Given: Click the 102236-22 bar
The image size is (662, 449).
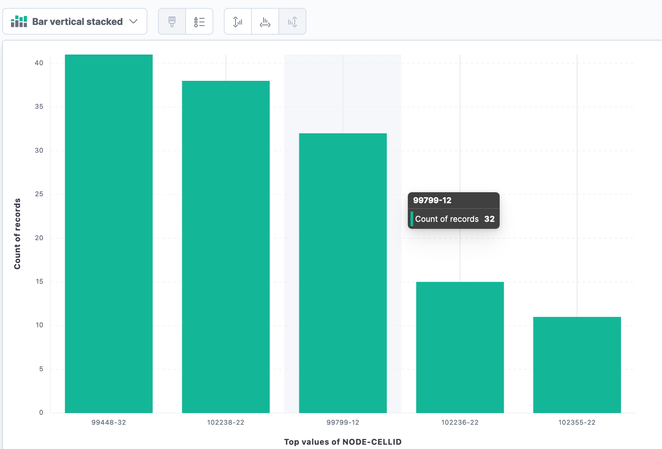Looking at the screenshot, I should point(460,348).
